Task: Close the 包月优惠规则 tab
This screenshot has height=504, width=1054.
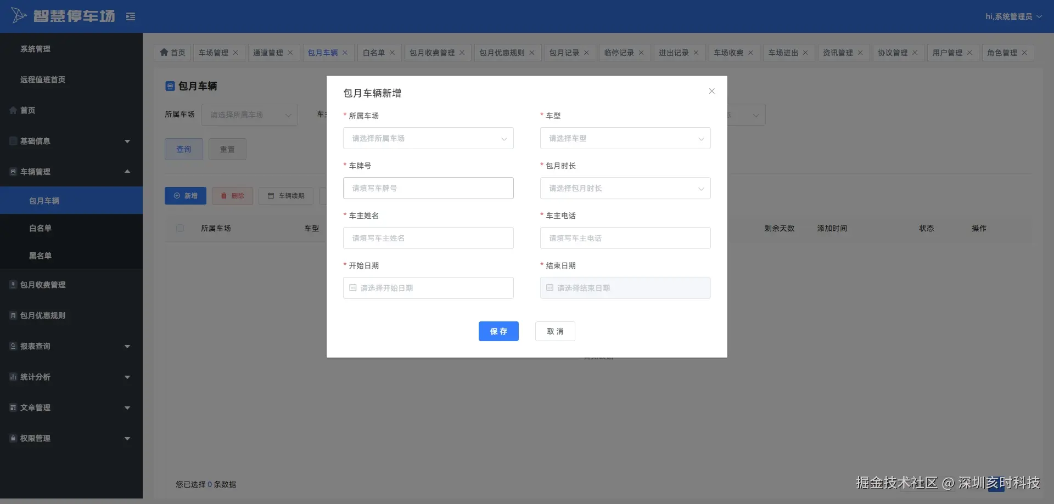Action: 532,53
